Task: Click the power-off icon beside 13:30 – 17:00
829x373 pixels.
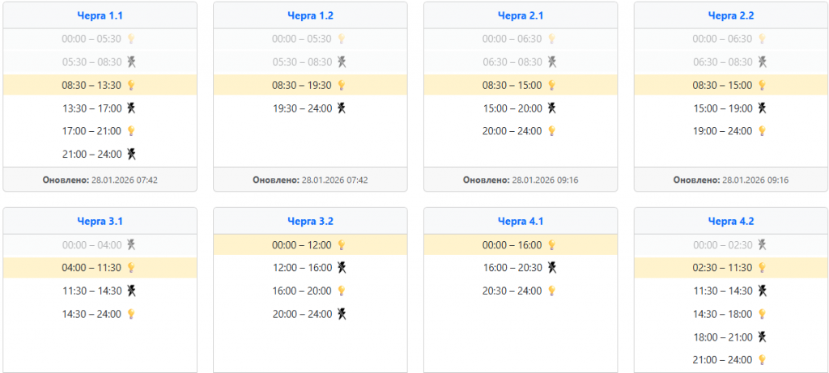Action: click(x=131, y=108)
